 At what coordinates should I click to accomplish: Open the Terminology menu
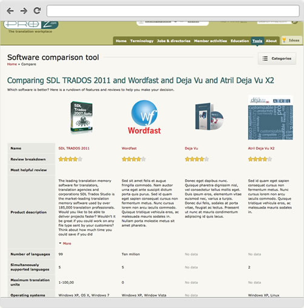click(x=142, y=41)
